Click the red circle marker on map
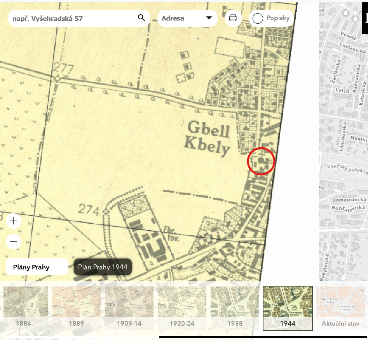The image size is (368, 340). [x=261, y=161]
